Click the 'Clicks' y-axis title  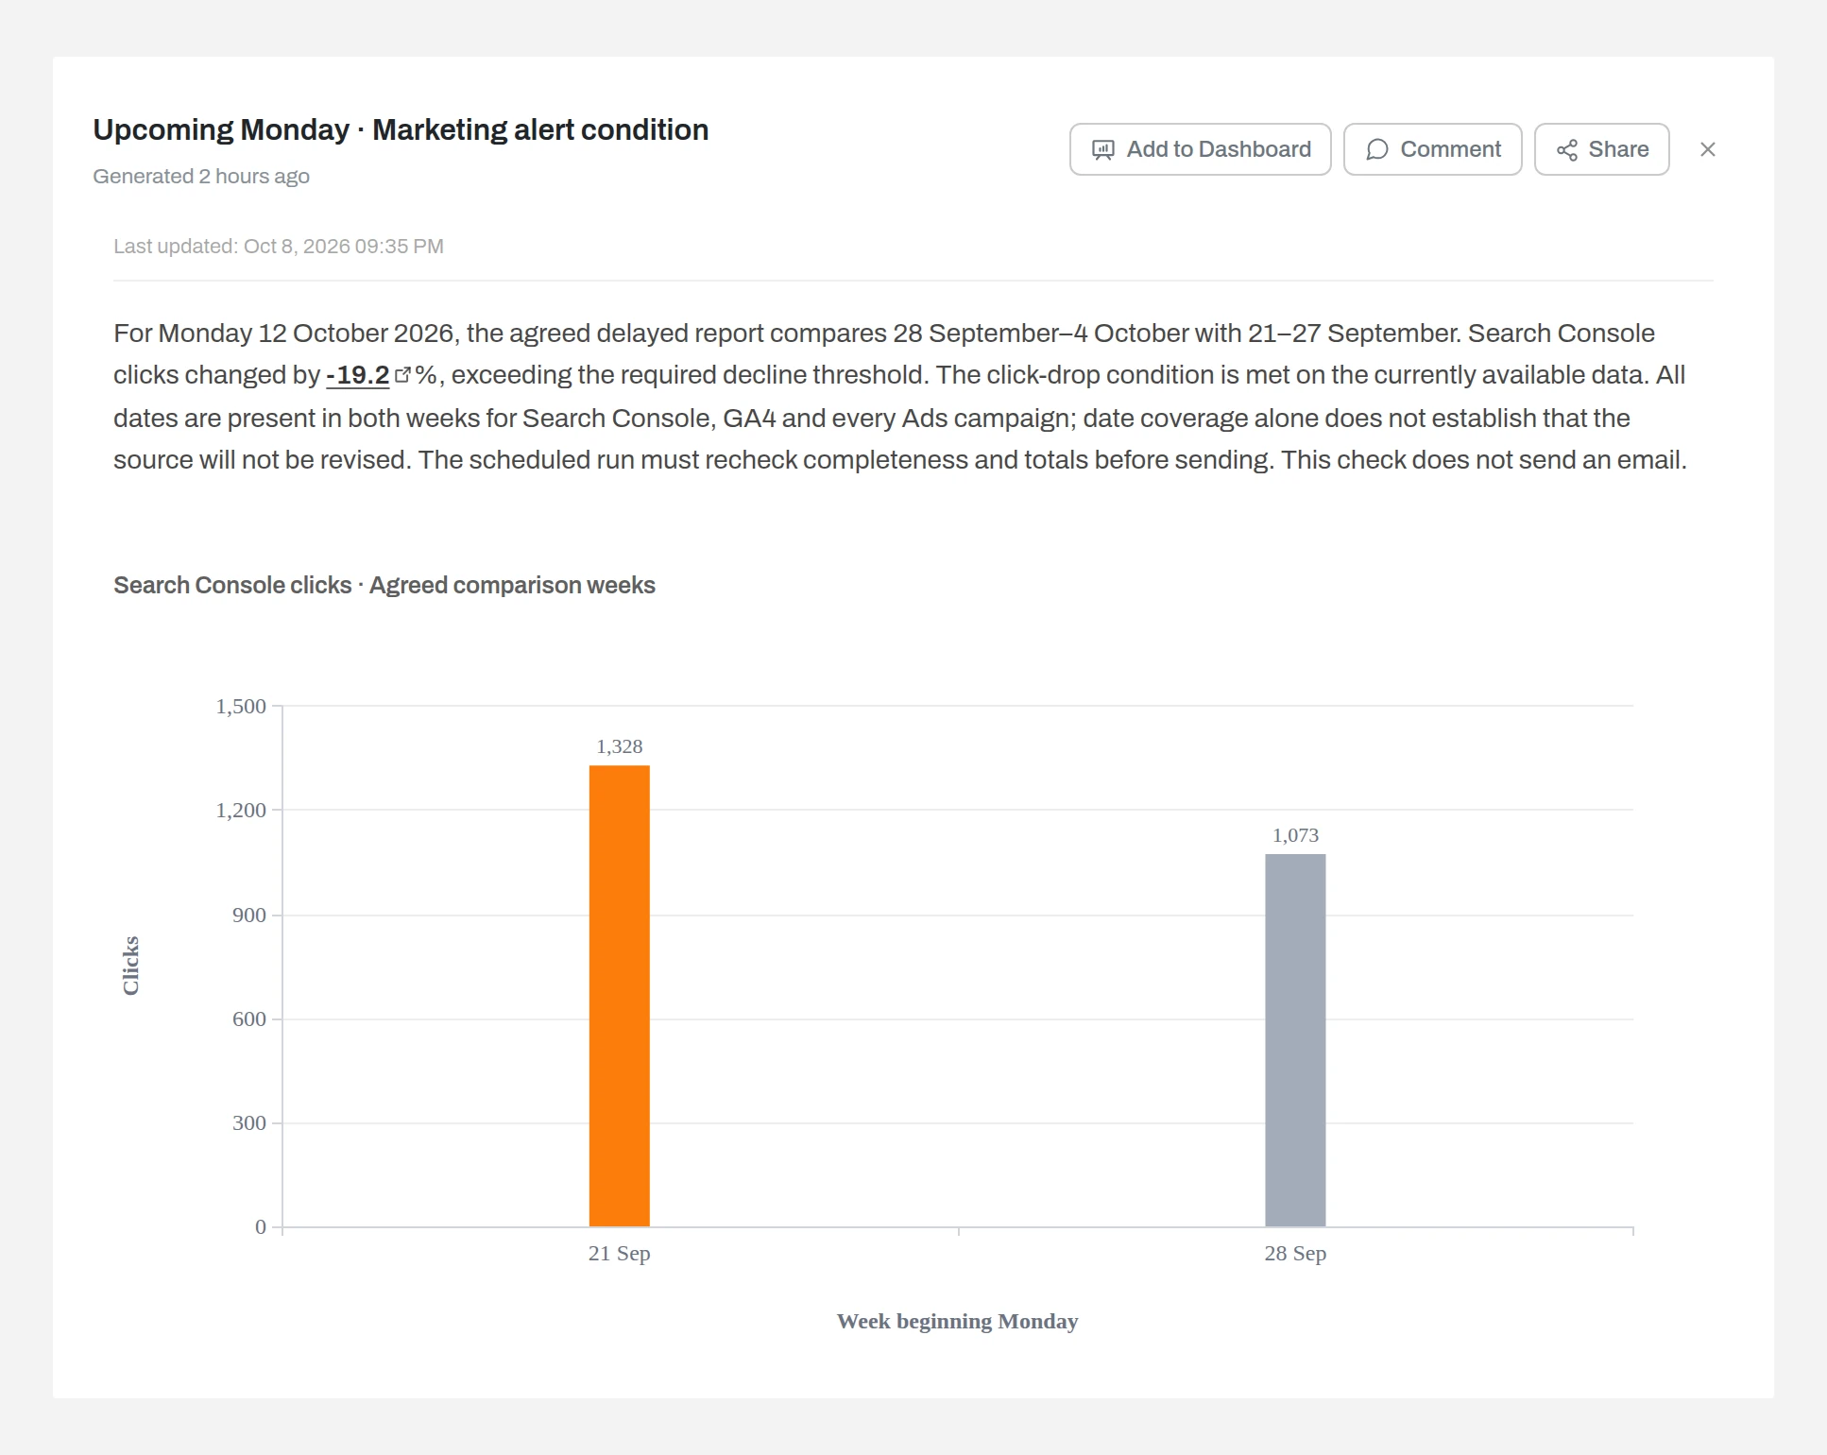pos(130,966)
